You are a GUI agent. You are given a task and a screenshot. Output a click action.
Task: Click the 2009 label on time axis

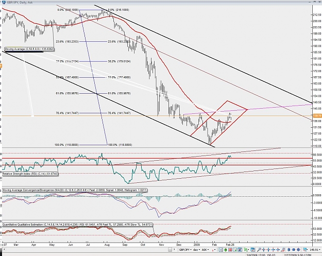[x=196, y=245]
